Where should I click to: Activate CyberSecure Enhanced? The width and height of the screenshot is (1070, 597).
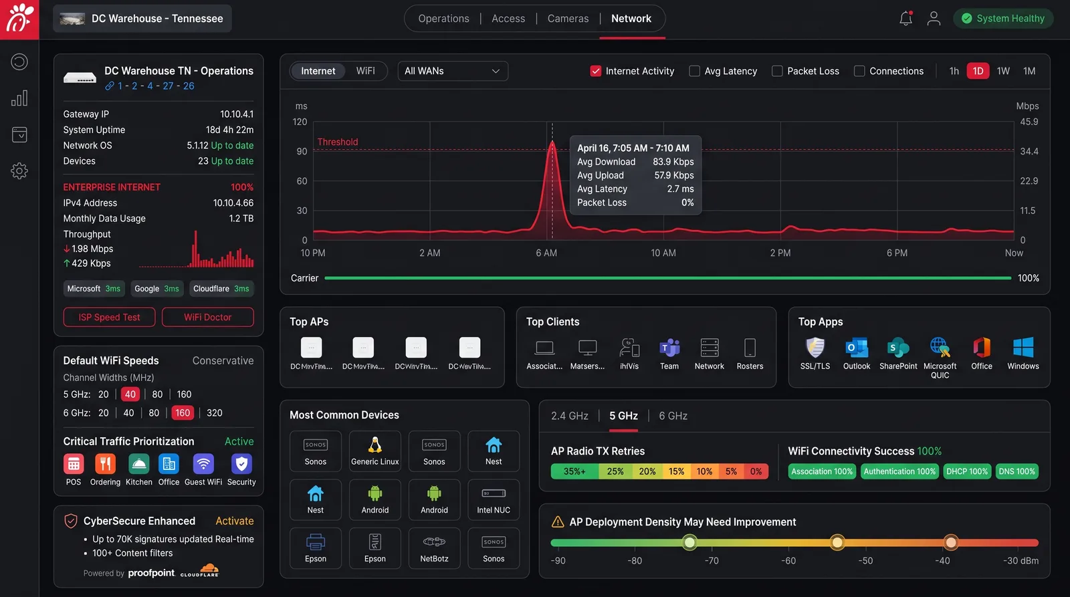(234, 521)
